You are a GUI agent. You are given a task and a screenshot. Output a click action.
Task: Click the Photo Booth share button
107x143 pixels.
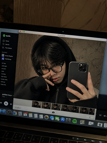pos(90,117)
